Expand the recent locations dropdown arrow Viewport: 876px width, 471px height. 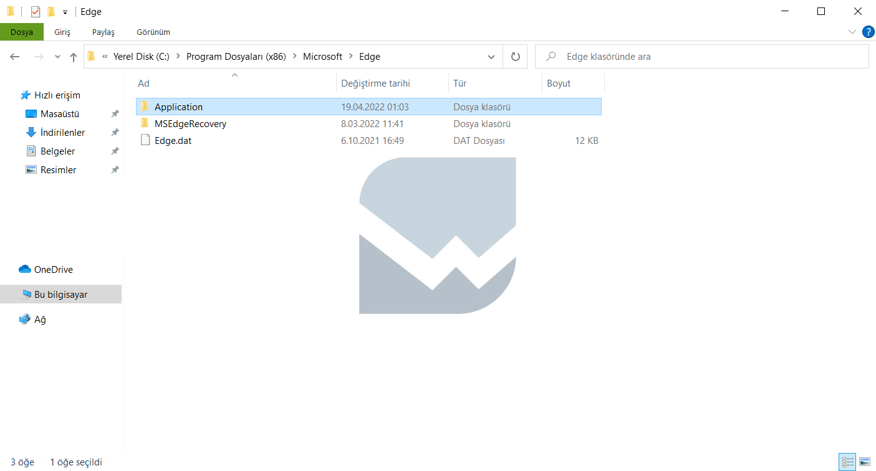click(x=57, y=57)
